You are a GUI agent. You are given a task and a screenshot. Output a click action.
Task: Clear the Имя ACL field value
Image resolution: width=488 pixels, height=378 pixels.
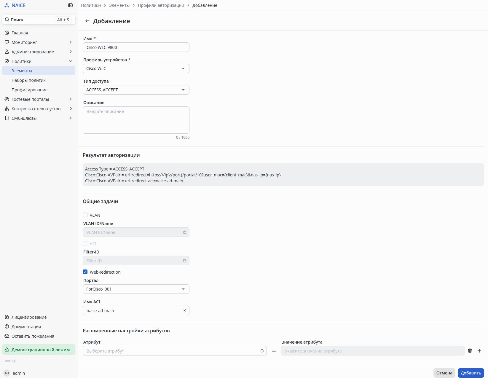(185, 310)
